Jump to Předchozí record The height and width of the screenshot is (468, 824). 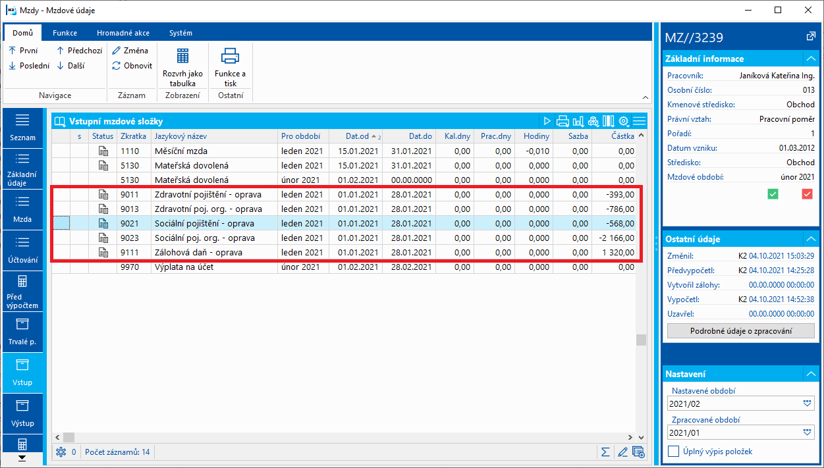click(79, 50)
